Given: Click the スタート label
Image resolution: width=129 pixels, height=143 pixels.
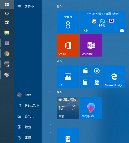Looking at the screenshot, I should point(29,6).
